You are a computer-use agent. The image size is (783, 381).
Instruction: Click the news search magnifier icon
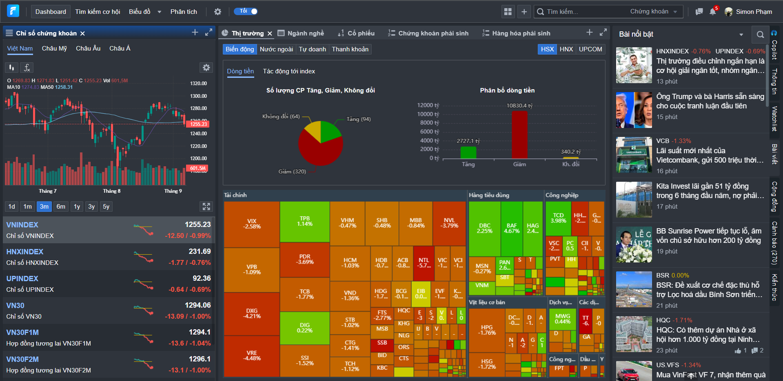click(x=760, y=35)
